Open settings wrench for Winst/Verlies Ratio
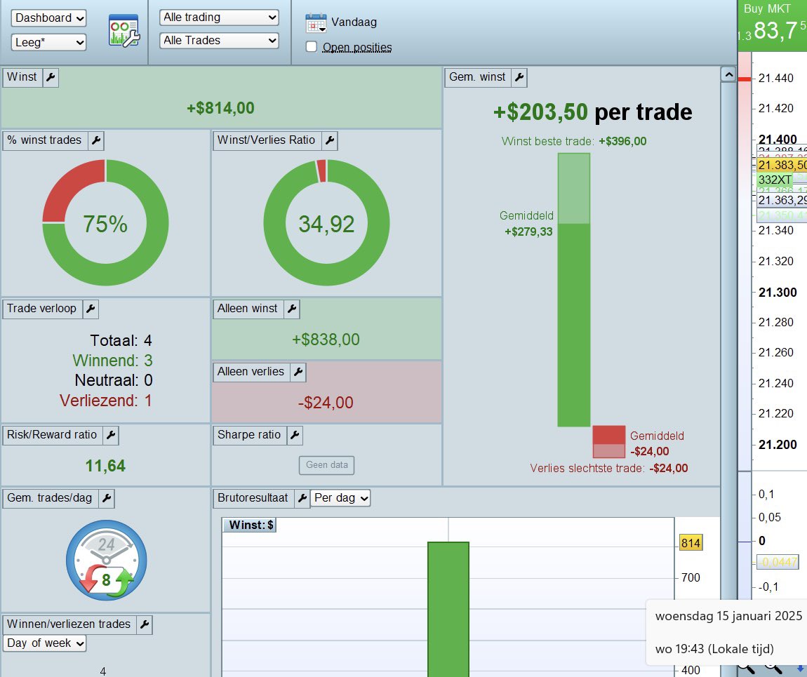This screenshot has width=807, height=677. click(330, 140)
